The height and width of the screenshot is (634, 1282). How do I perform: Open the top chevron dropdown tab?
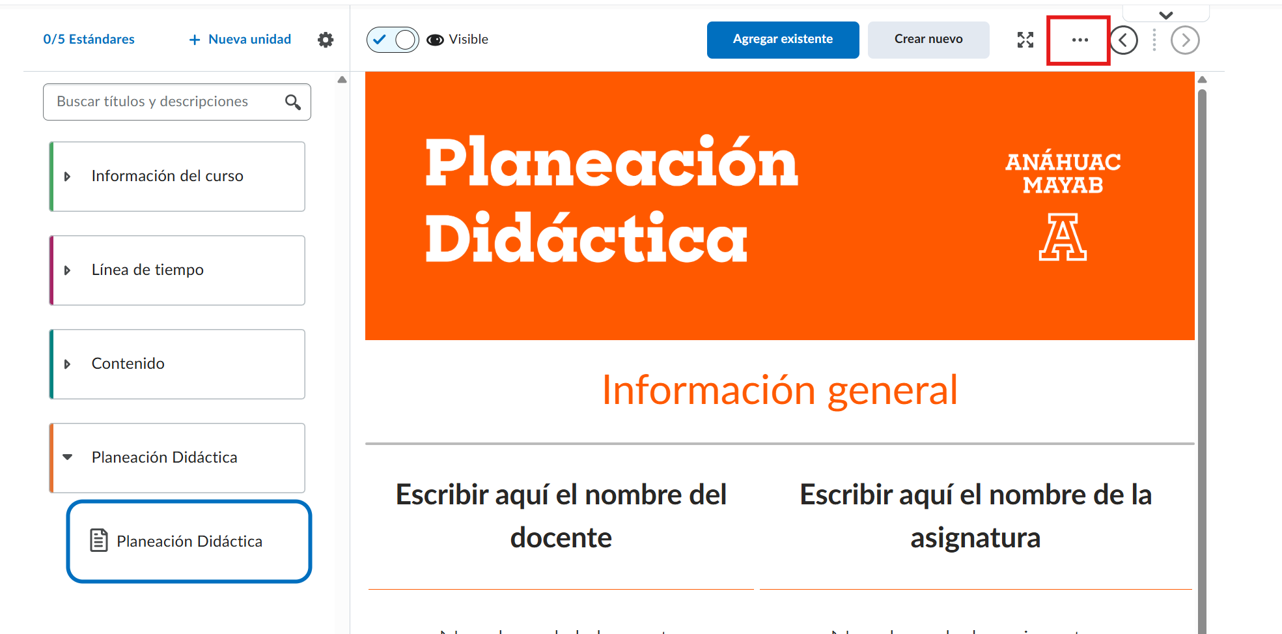pyautogui.click(x=1165, y=15)
